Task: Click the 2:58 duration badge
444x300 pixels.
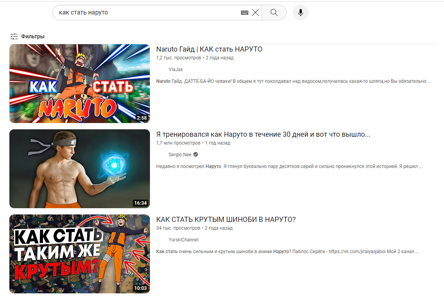Action: click(x=141, y=118)
